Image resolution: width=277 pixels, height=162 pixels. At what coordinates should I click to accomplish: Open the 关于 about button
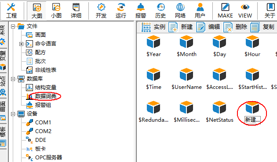(x=270, y=11)
